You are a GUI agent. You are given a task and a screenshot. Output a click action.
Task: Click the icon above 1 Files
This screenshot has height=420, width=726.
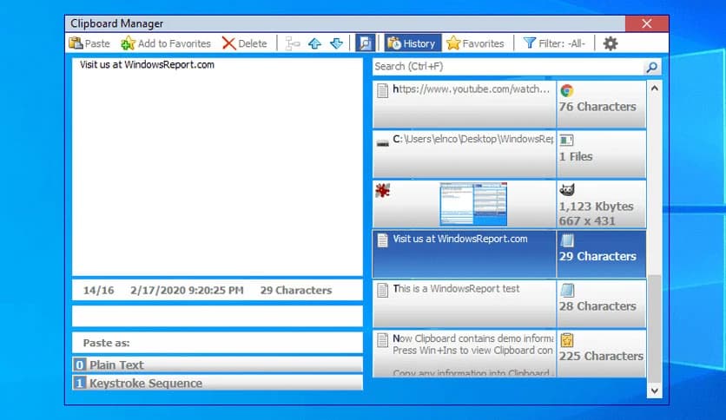(567, 140)
